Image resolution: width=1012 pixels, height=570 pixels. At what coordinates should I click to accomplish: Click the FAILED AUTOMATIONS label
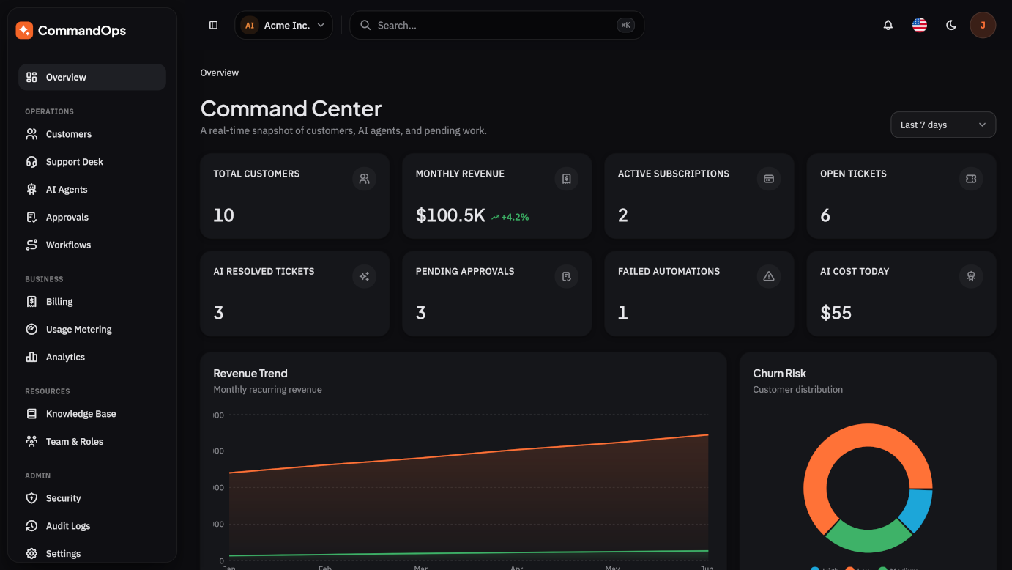click(669, 271)
